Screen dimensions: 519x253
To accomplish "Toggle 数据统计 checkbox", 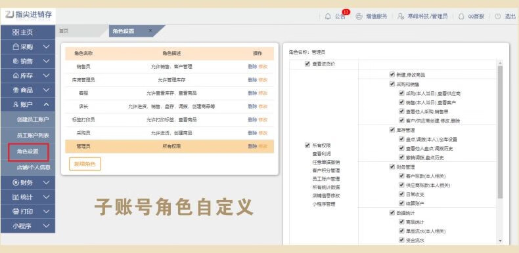I will [392, 212].
